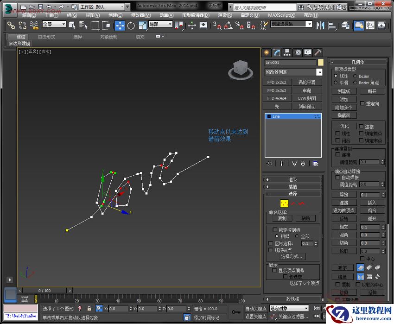Check the 锁定控制柄 checkbox
The width and height of the screenshot is (394, 324).
[274, 229]
